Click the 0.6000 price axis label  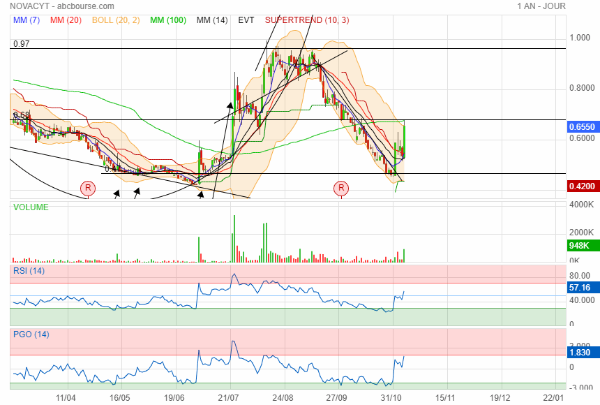582,138
